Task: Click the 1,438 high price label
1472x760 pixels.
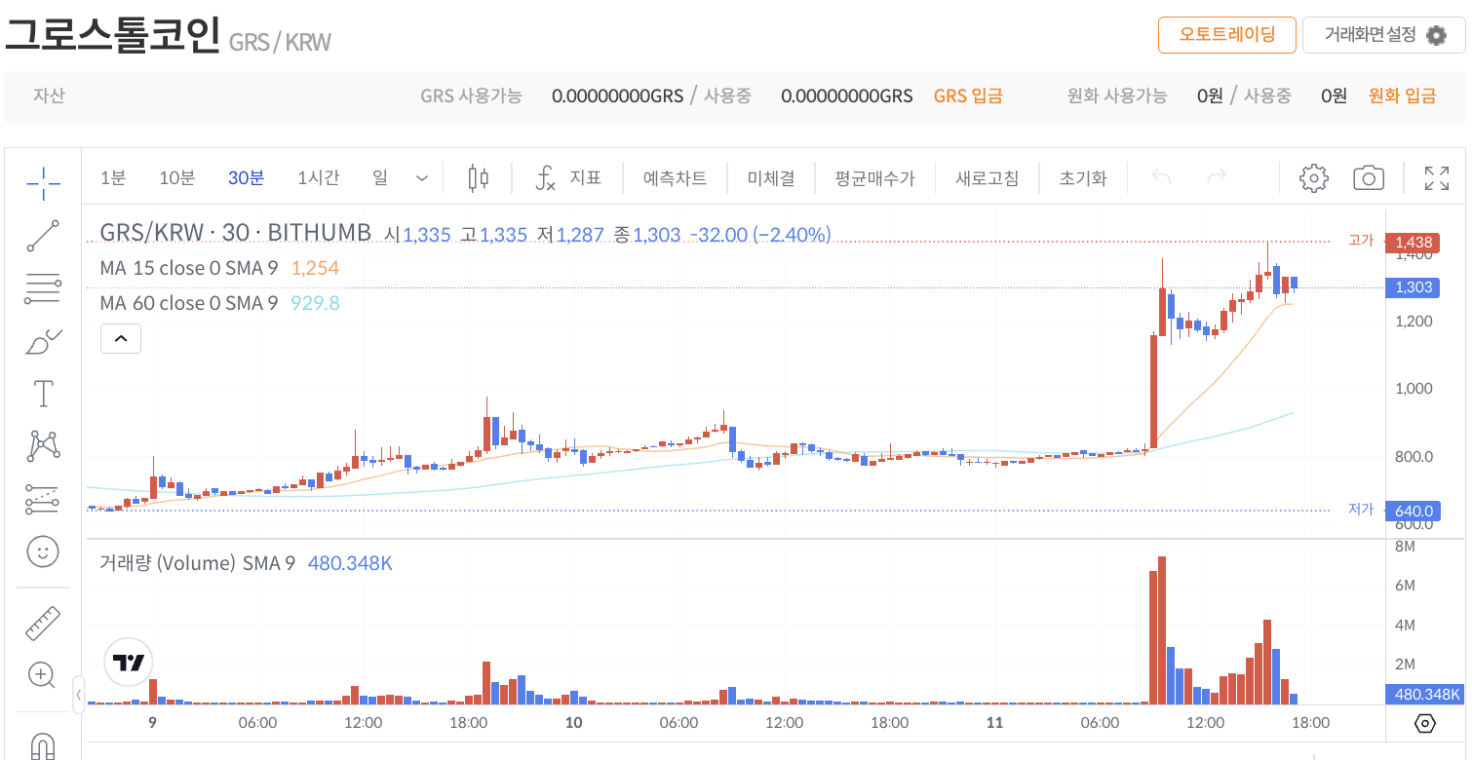Action: pyautogui.click(x=1414, y=242)
